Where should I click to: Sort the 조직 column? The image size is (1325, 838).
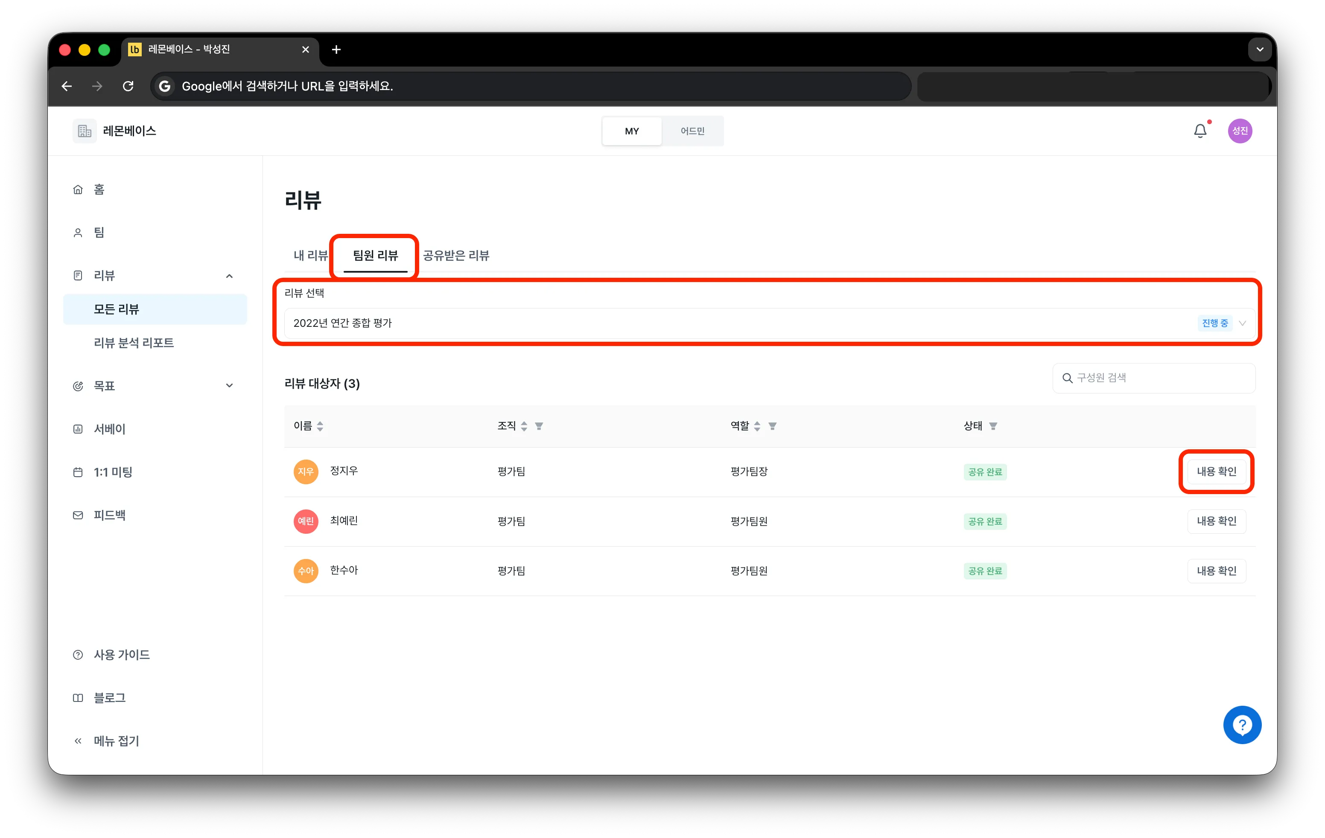pos(524,426)
